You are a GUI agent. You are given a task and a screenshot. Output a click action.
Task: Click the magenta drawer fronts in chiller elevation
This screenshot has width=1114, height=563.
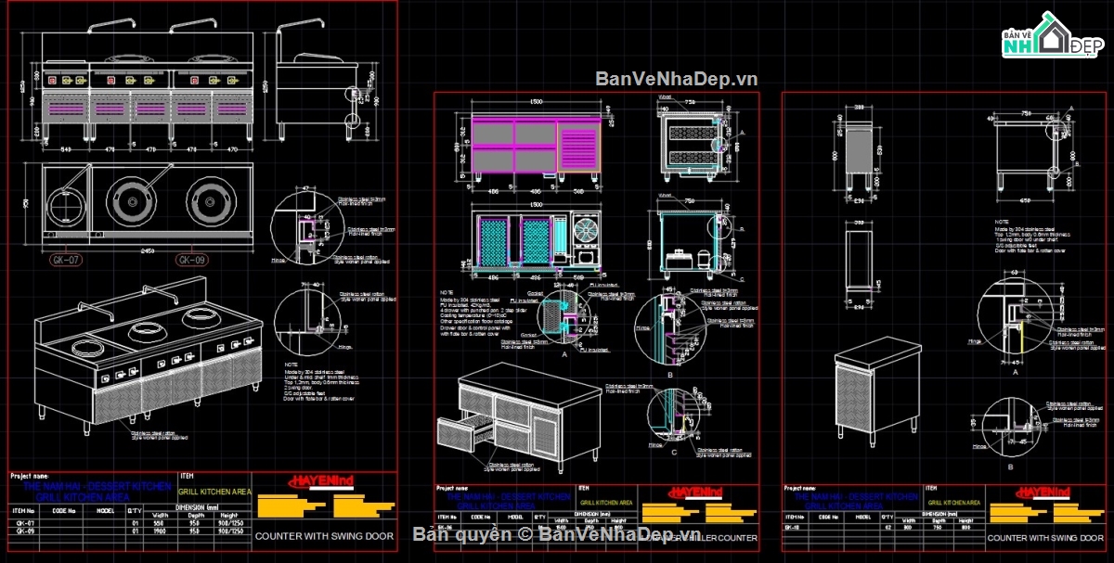(x=515, y=146)
